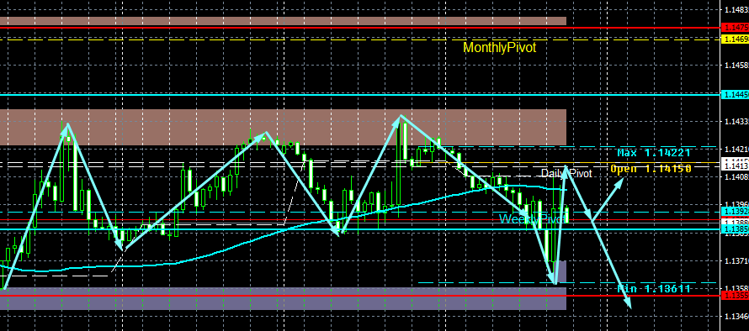Click the red 1.1475 price tag
Screen dimensions: 749x331
[x=735, y=27]
